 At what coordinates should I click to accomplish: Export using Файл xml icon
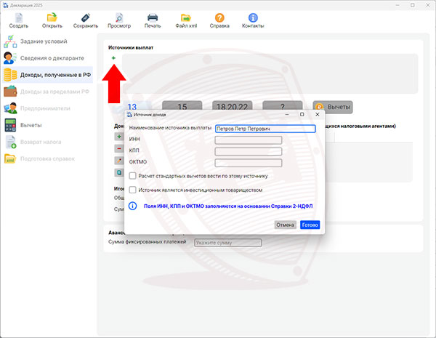[x=186, y=17]
